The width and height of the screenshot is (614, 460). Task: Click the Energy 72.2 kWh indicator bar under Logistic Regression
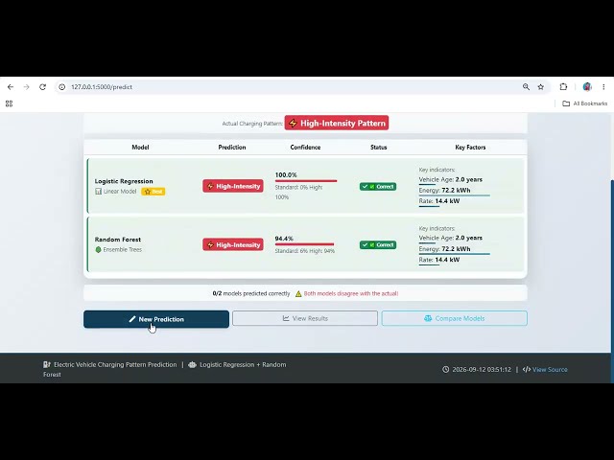click(454, 195)
